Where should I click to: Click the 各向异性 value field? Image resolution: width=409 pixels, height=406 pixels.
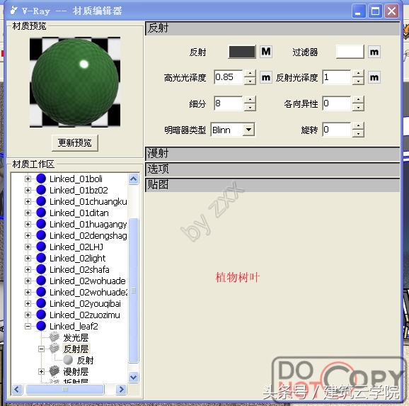tap(337, 103)
